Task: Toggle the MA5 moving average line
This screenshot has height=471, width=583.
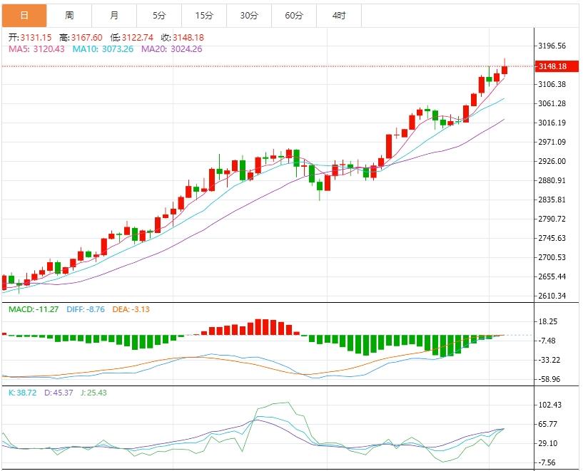Action: pos(29,50)
